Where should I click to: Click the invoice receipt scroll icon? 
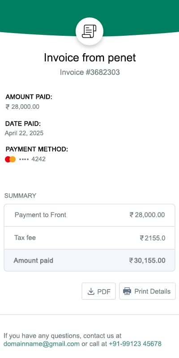click(x=89, y=31)
